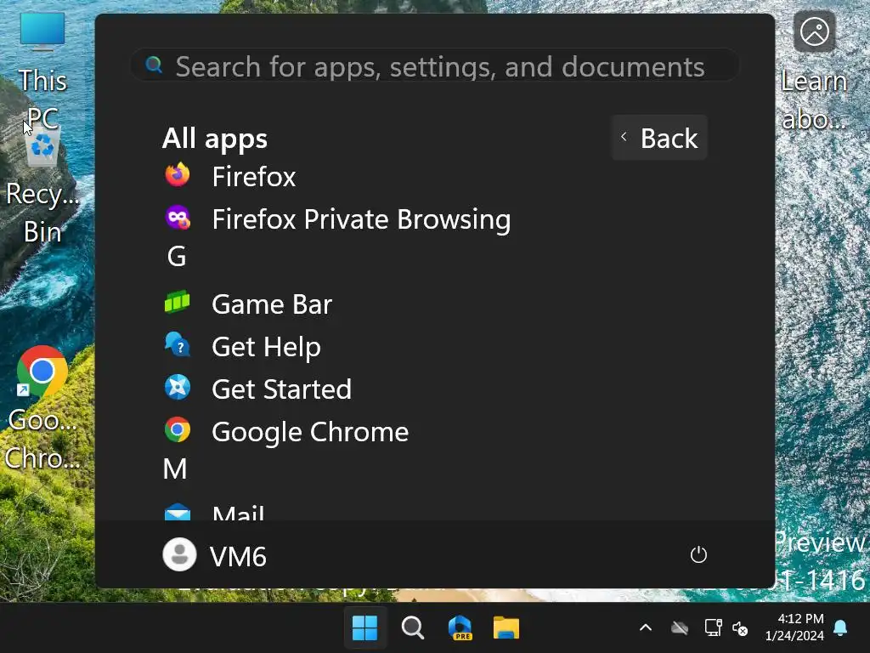The width and height of the screenshot is (870, 653).
Task: Select the Google Chrome desktop shortcut
Action: click(42, 408)
